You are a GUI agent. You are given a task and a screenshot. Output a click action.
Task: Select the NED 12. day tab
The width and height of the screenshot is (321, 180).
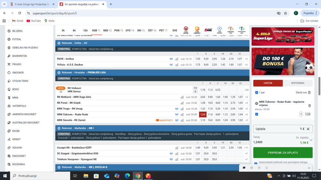click(x=107, y=30)
